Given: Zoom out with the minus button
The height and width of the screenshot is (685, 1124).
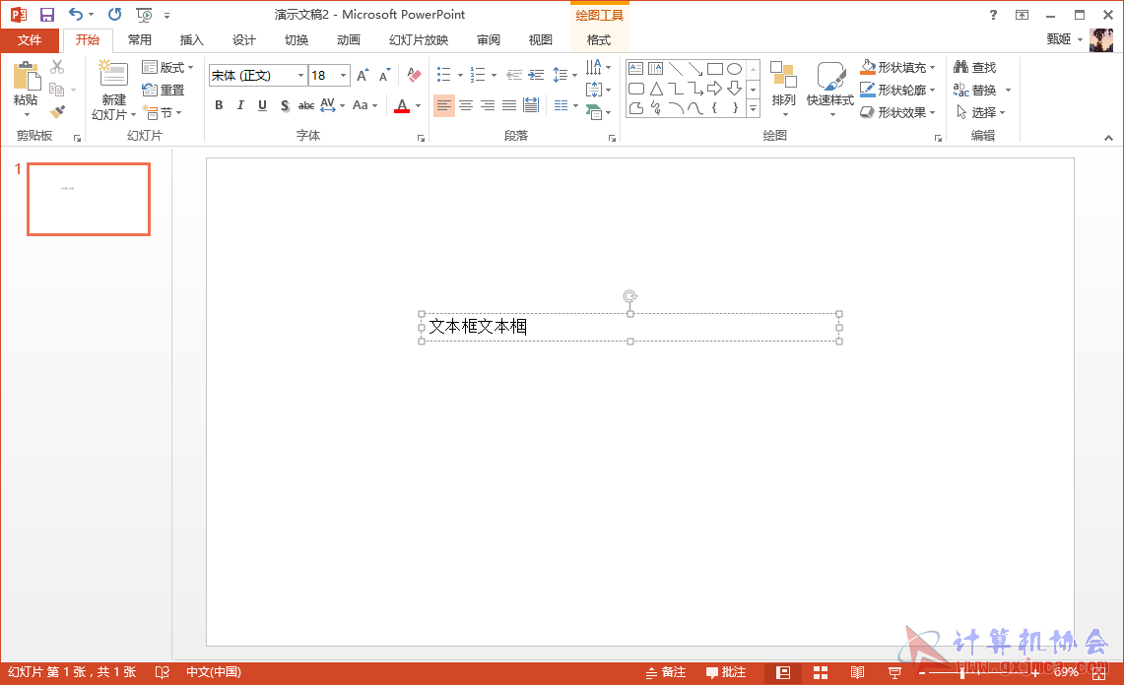Looking at the screenshot, I should pyautogui.click(x=922, y=673).
